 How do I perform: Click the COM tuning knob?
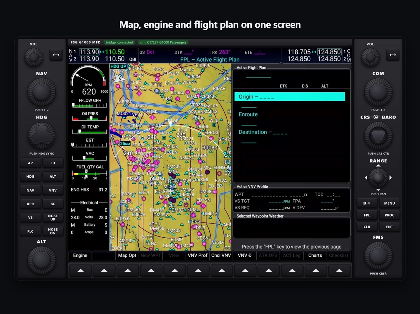pos(378,92)
